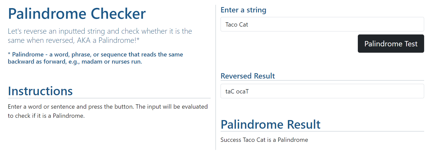Click the Instructions heading
431x154 pixels.
40,91
